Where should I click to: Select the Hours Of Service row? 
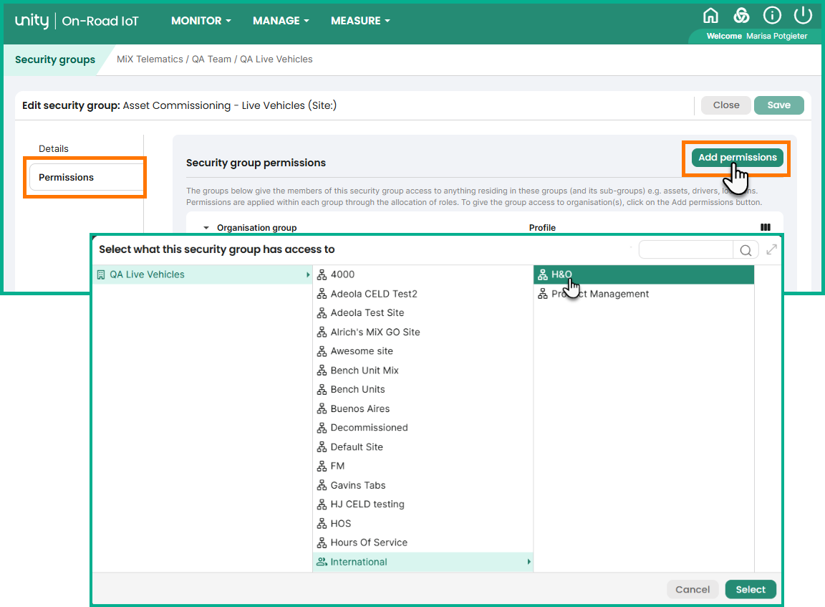click(423, 543)
